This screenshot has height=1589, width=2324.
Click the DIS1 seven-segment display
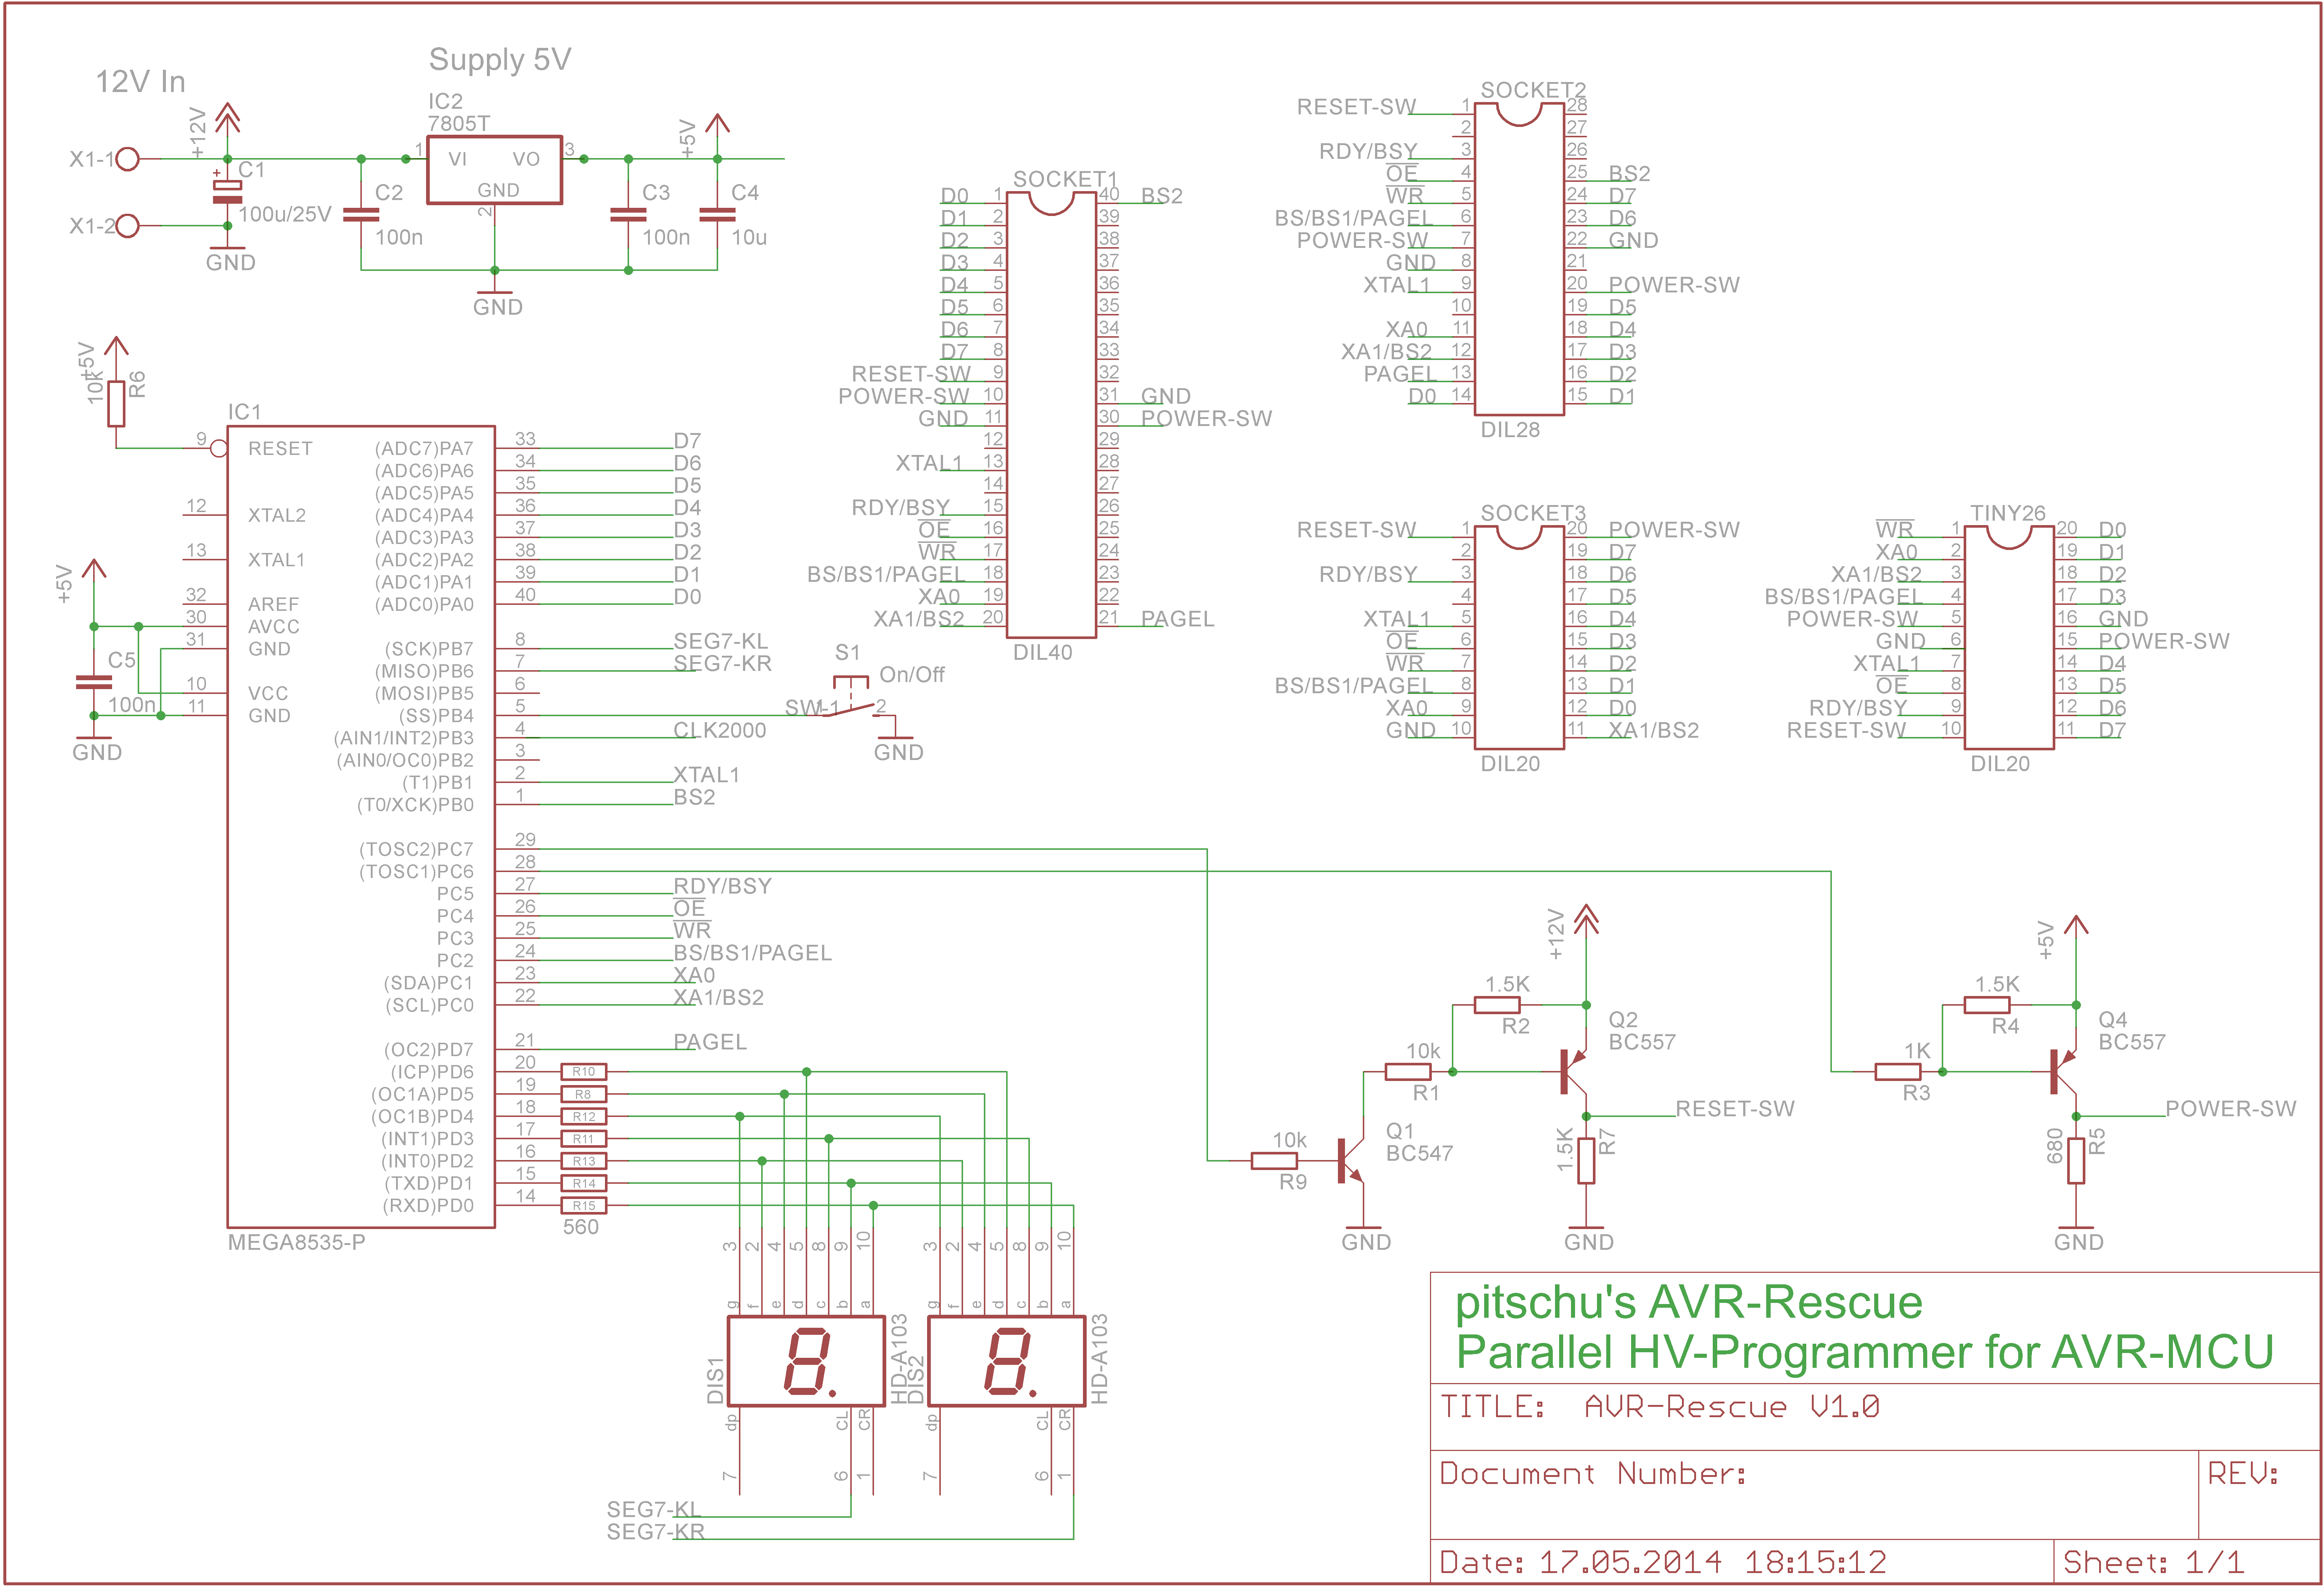pos(806,1361)
